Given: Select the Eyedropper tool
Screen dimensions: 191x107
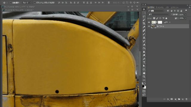Looking at the screenshot, I should coord(144,27).
